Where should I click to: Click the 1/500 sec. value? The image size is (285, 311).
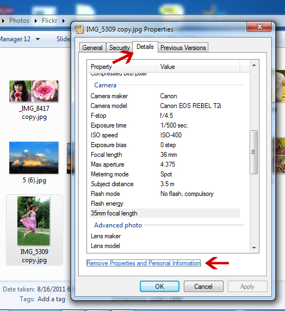(175, 125)
